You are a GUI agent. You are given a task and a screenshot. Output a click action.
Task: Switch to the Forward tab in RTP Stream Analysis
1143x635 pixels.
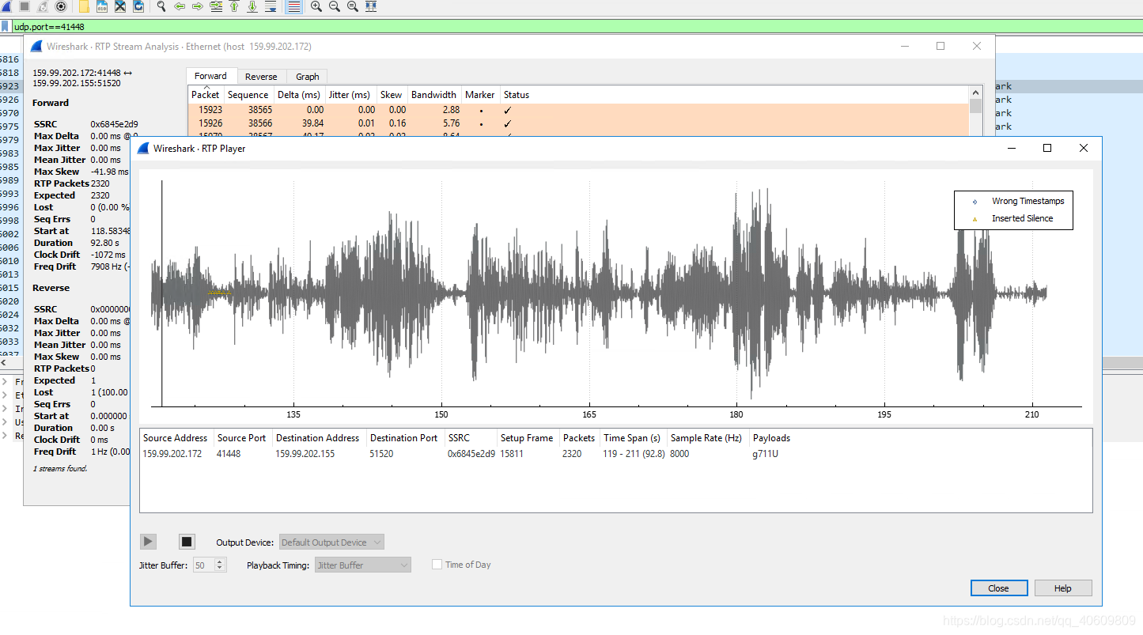210,76
